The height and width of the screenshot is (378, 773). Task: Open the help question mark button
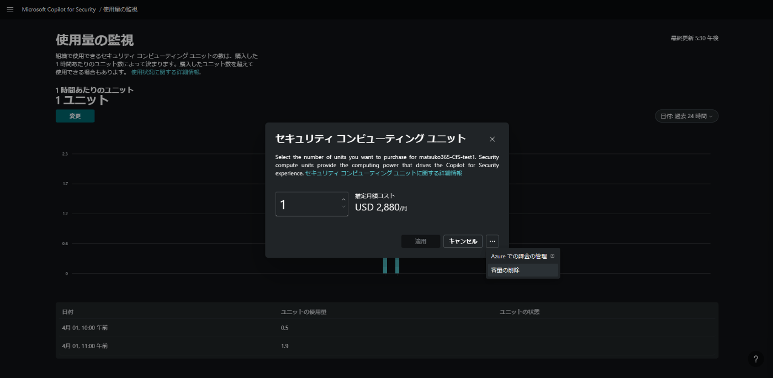[x=756, y=359]
